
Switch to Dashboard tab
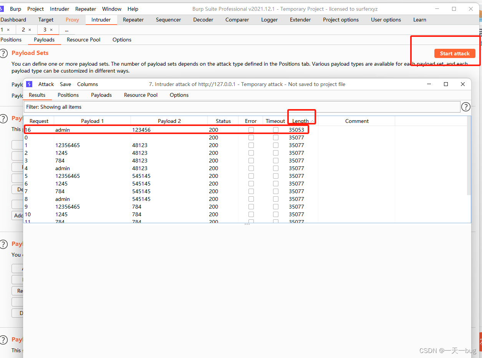click(13, 20)
